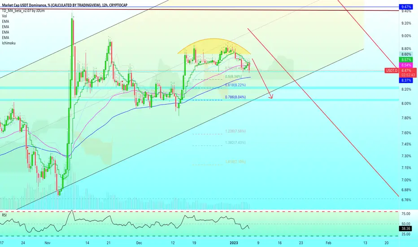418x247 pixels.
Task: Click the 1.236(7.58%) Fibonacci level label
Action: click(x=235, y=131)
